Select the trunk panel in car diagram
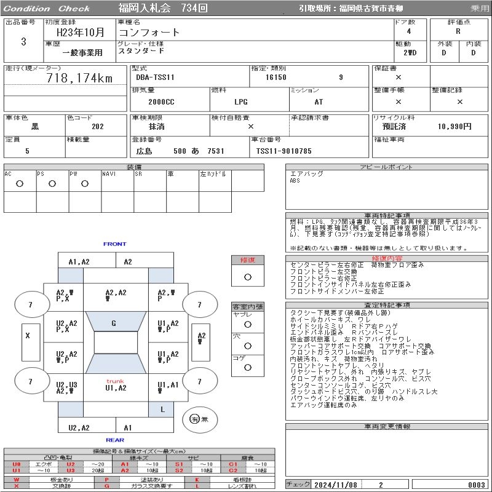This screenshot has width=492, height=492. pyautogui.click(x=115, y=385)
